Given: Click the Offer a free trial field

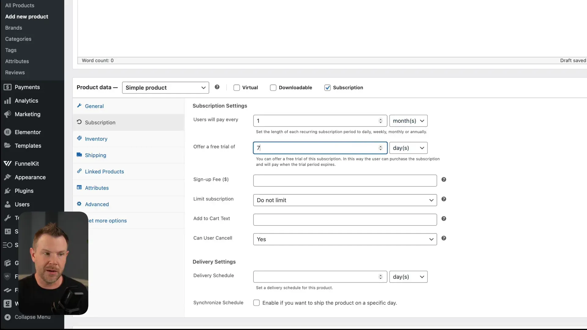Looking at the screenshot, I should pyautogui.click(x=320, y=148).
